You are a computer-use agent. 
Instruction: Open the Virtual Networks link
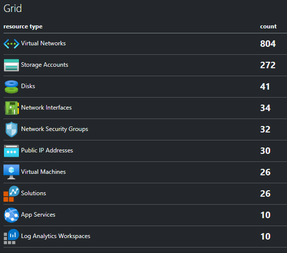43,43
